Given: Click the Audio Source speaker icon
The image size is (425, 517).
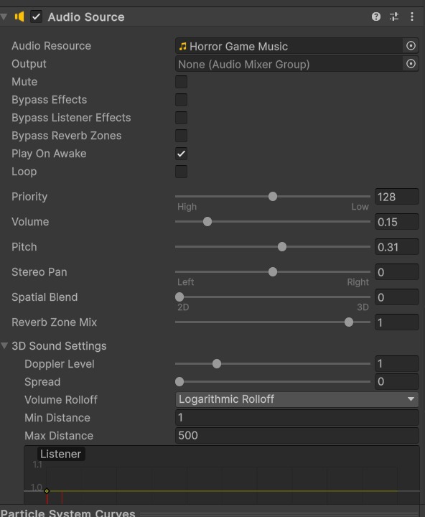Looking at the screenshot, I should (x=19, y=17).
